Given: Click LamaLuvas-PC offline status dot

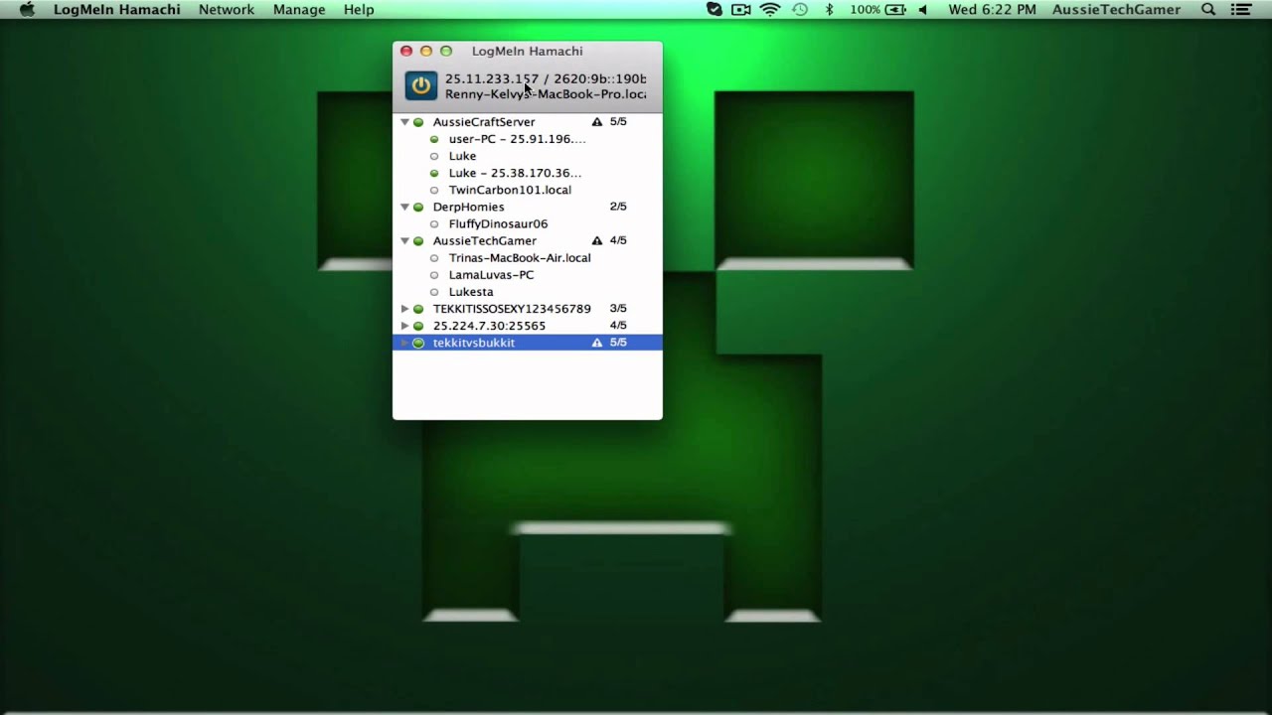Looking at the screenshot, I should (x=434, y=275).
